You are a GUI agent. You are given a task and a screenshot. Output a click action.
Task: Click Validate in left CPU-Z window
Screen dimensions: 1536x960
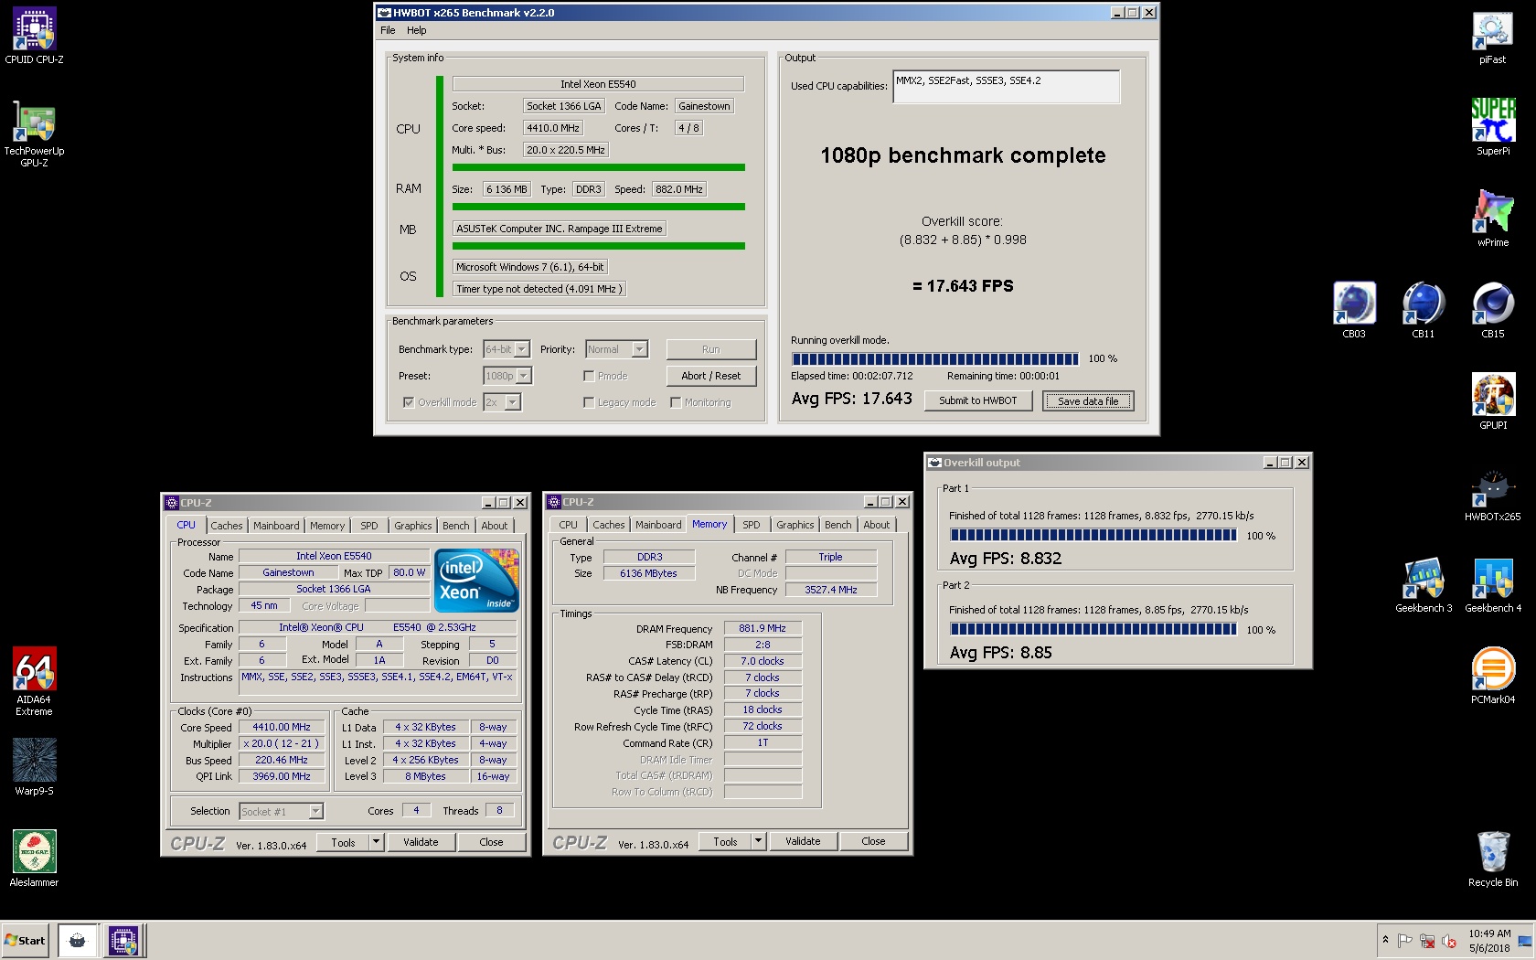(x=421, y=842)
